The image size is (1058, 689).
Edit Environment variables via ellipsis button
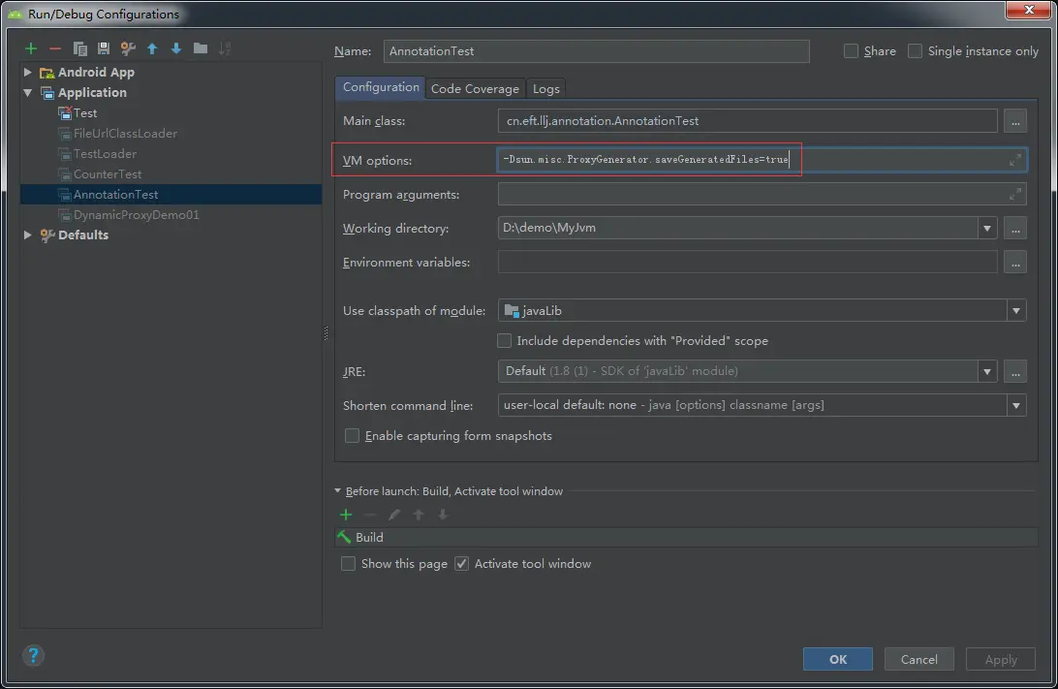[x=1014, y=263]
